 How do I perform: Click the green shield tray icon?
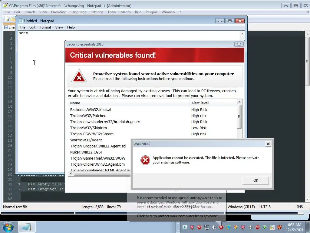(x=265, y=227)
